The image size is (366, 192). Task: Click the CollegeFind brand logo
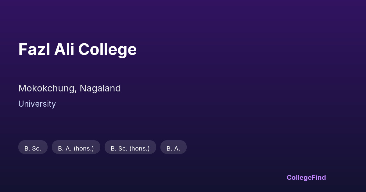click(x=306, y=177)
